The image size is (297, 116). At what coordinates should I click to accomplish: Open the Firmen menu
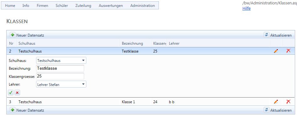(42, 5)
